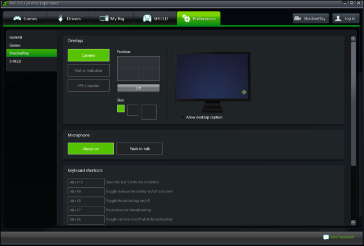Click the Alt+F10 shortcut field
The image size is (364, 246).
pyautogui.click(x=86, y=182)
